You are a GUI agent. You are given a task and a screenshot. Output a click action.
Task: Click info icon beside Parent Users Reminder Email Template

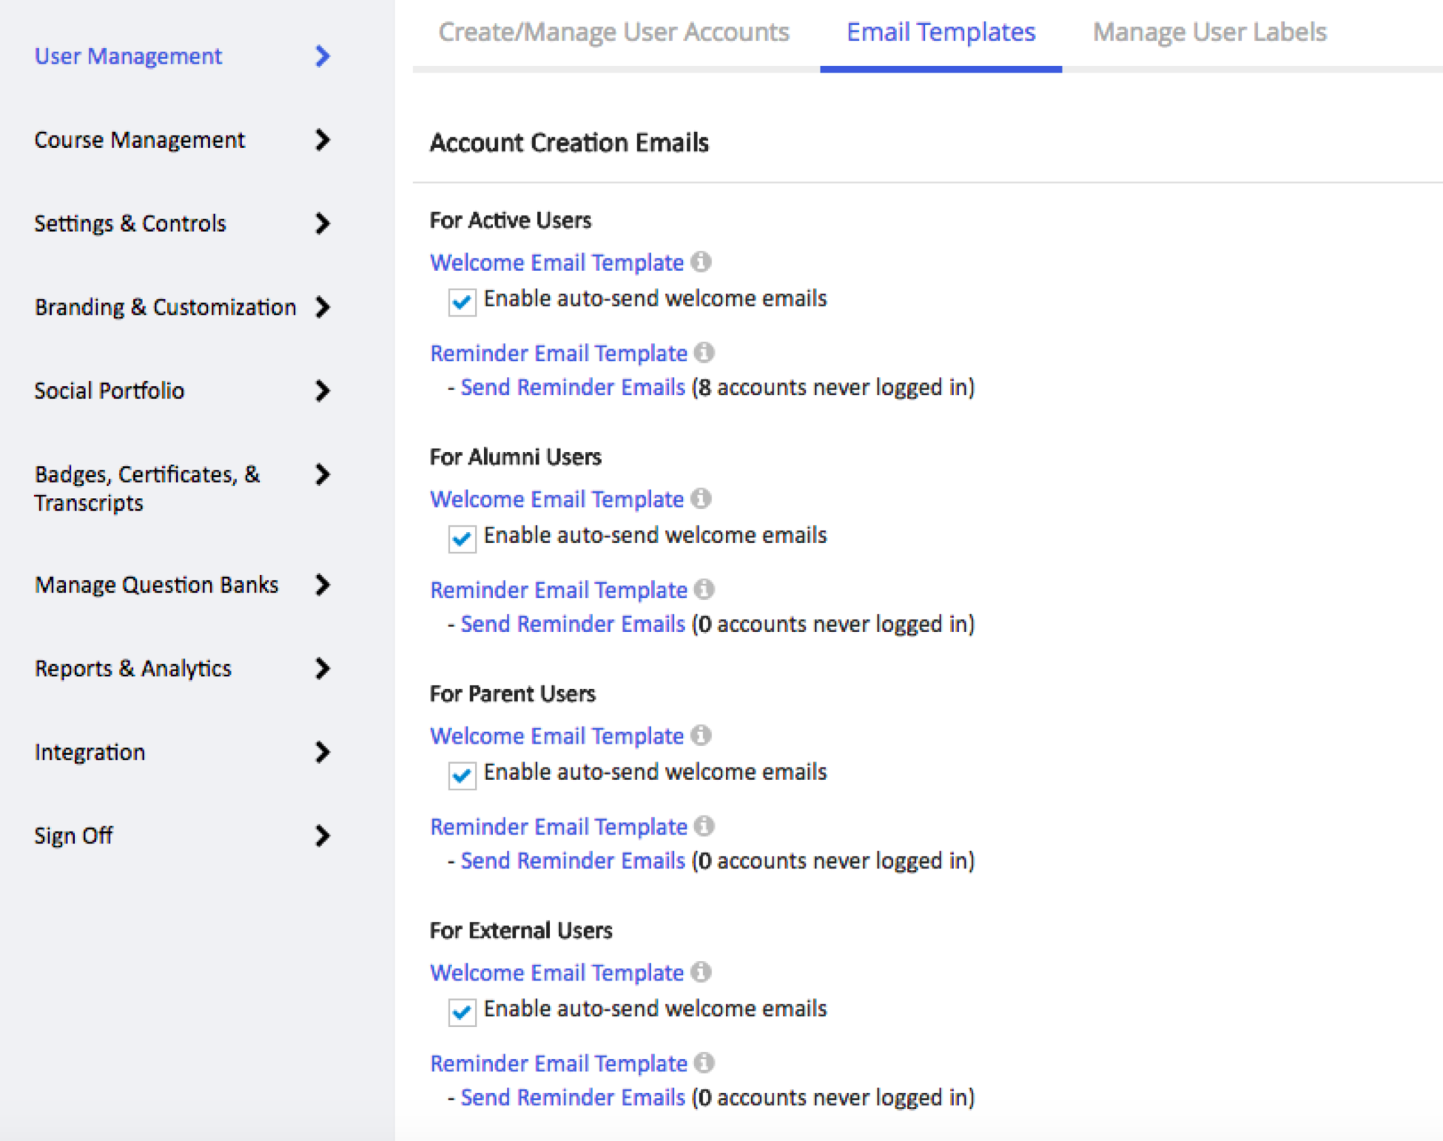[704, 827]
